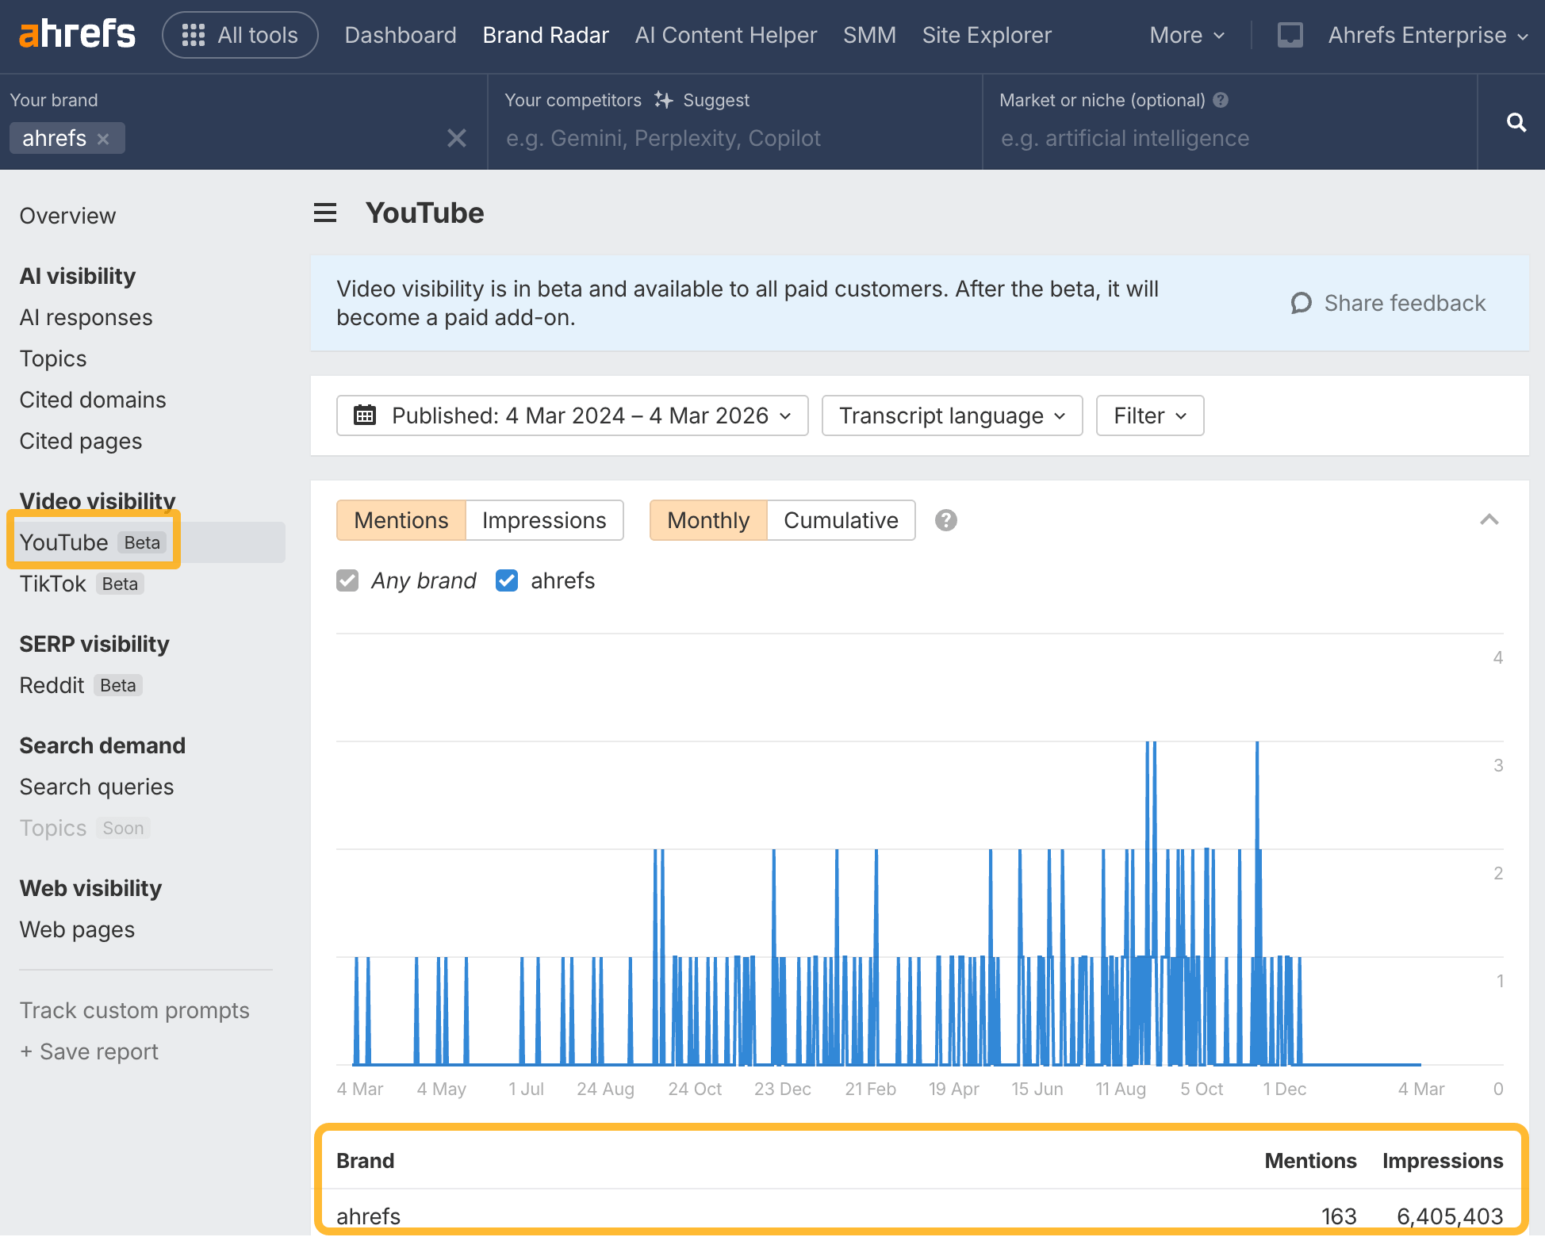Remove the ahrefs brand tag

(104, 138)
